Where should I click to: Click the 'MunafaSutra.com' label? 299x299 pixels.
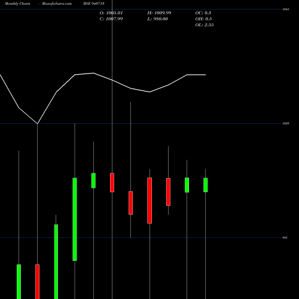[x=57, y=4]
